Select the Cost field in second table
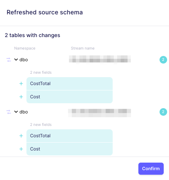Screen dimensions: 169x180 pos(70,149)
